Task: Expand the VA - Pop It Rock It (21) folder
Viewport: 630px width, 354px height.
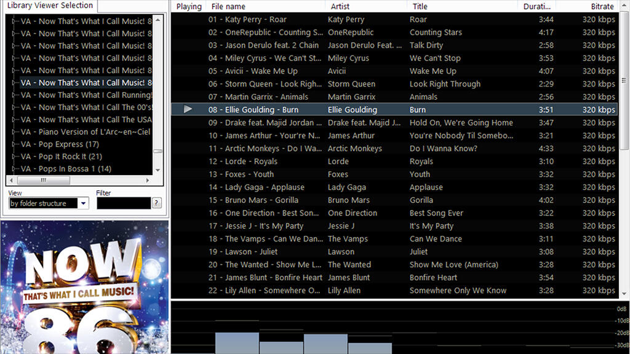Action: click(x=14, y=157)
